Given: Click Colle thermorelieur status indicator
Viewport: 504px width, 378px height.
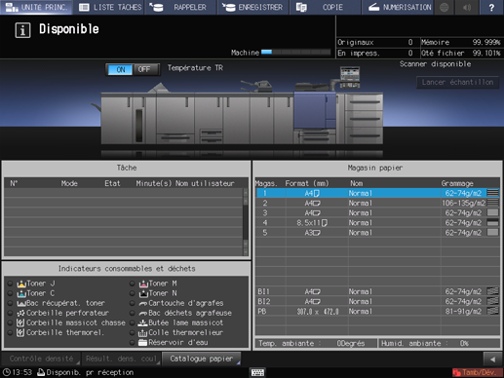Looking at the screenshot, I should [132, 332].
